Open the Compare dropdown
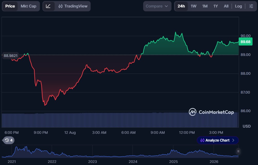The height and width of the screenshot is (165, 258). click(157, 6)
